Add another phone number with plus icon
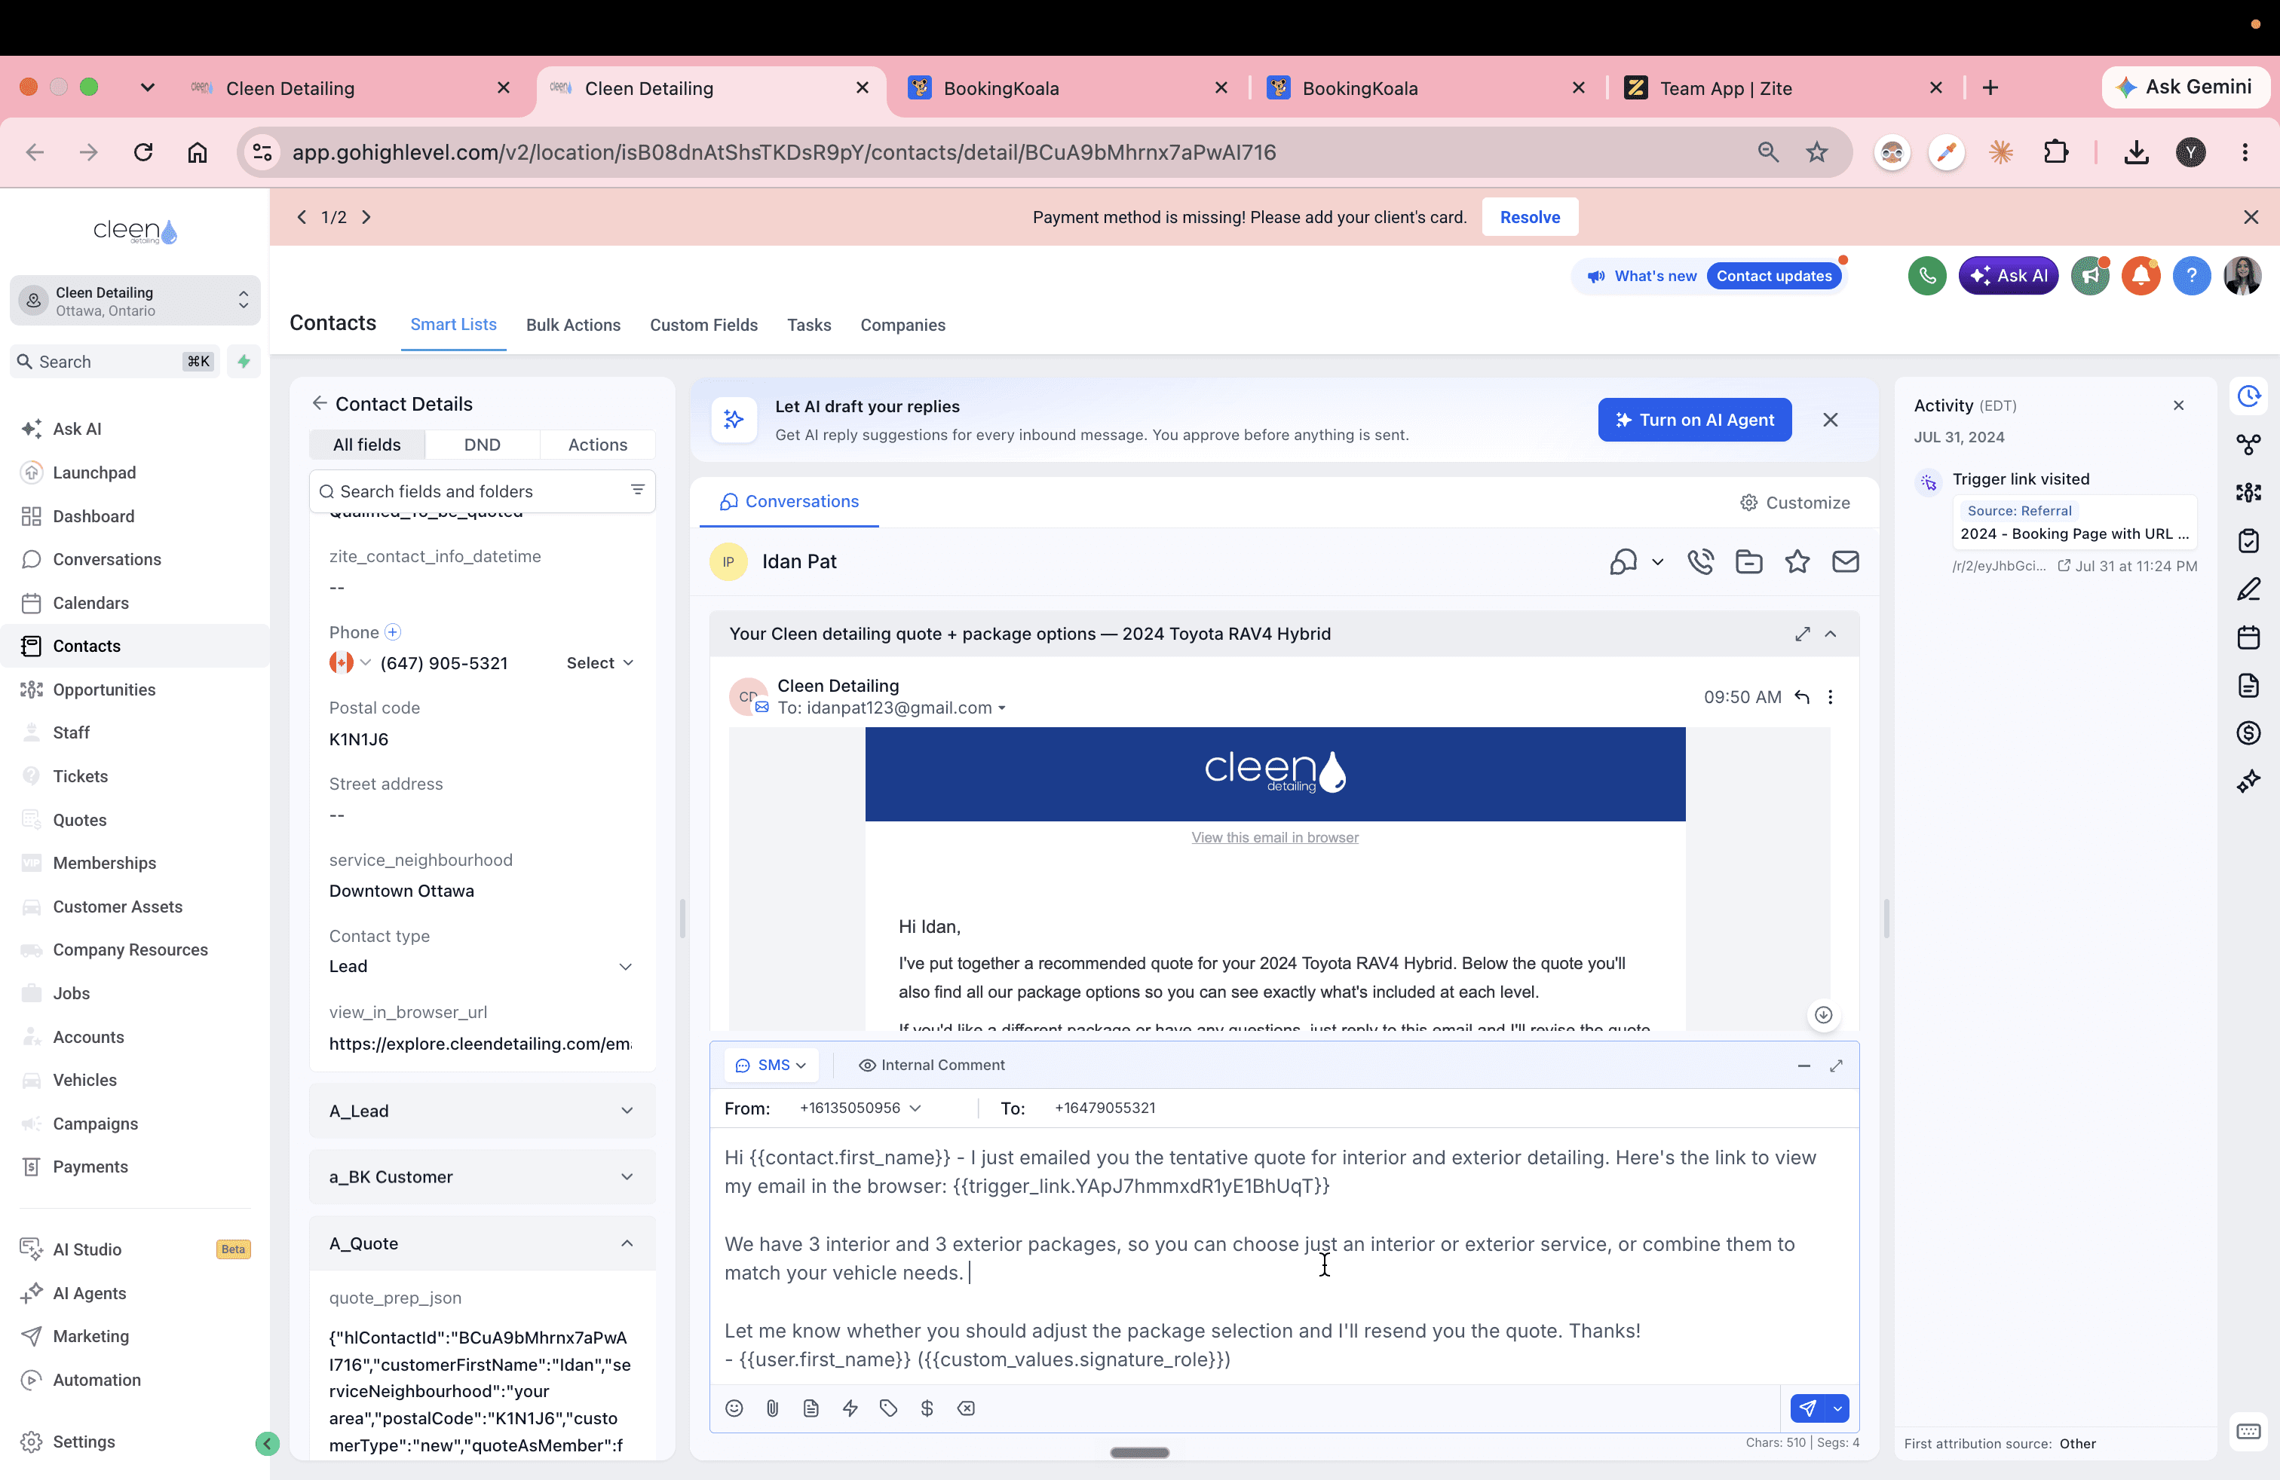This screenshot has height=1480, width=2280. [392, 631]
